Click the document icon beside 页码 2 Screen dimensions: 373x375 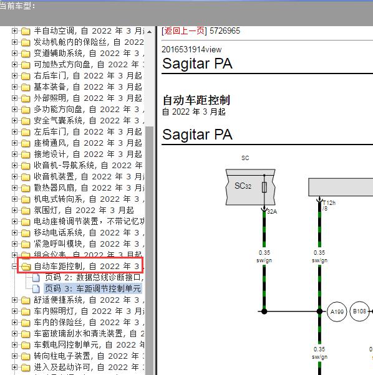pos(36,278)
